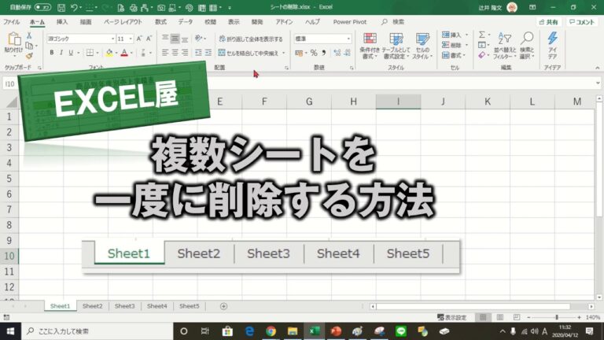Toggle Middle vertical alignment
Viewport: 604px width, 340px height.
175,39
